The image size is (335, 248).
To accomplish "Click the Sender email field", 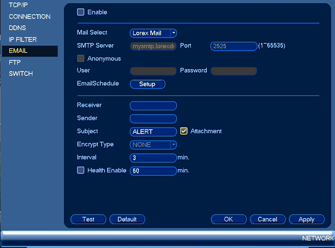I will click(x=153, y=119).
